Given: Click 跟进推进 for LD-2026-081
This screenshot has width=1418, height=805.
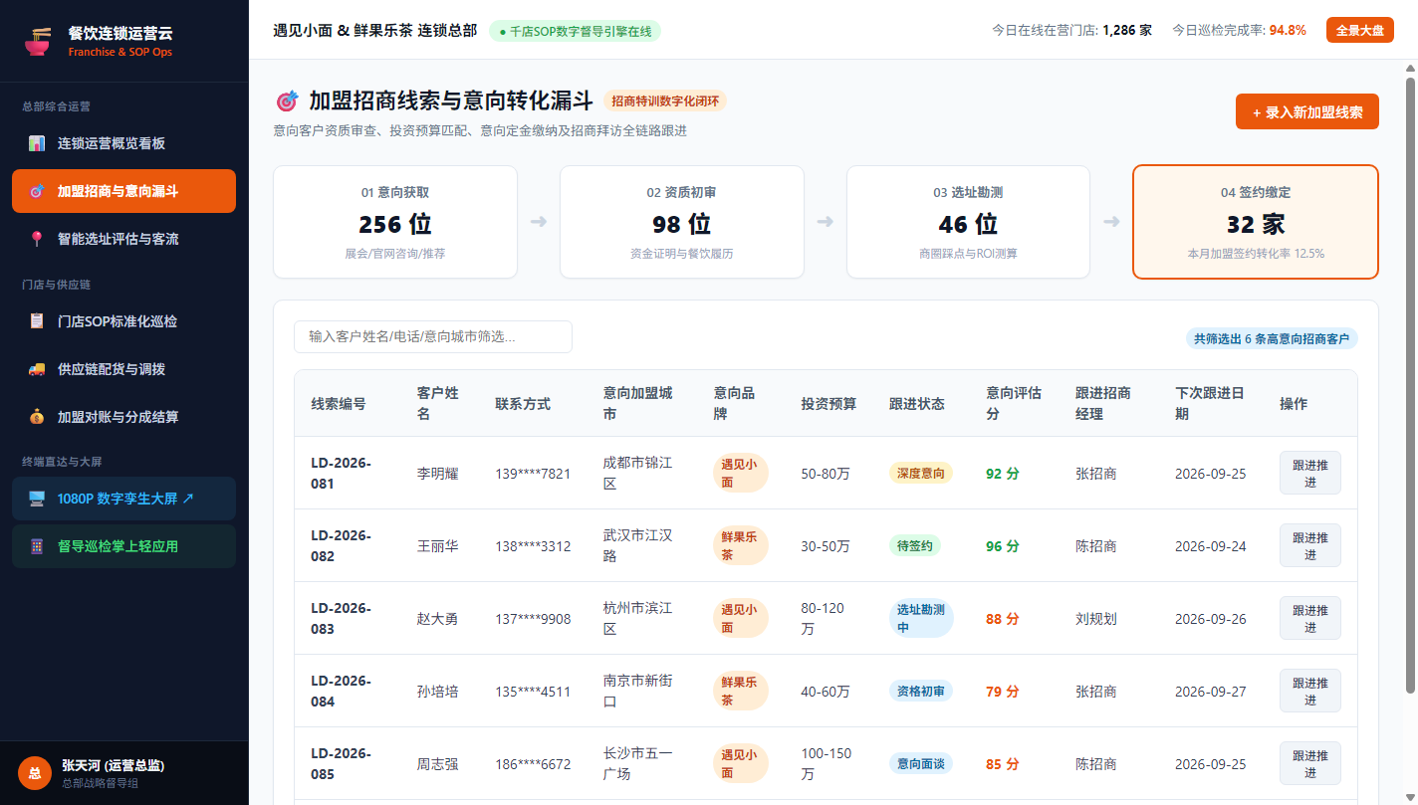Looking at the screenshot, I should [x=1309, y=473].
